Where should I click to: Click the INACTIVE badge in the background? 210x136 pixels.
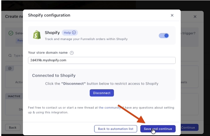[x=14, y=96]
